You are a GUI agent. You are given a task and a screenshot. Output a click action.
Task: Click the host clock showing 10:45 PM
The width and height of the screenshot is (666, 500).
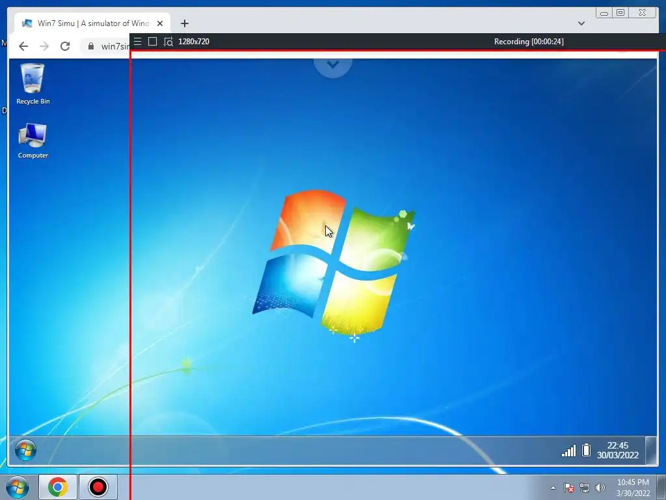633,488
